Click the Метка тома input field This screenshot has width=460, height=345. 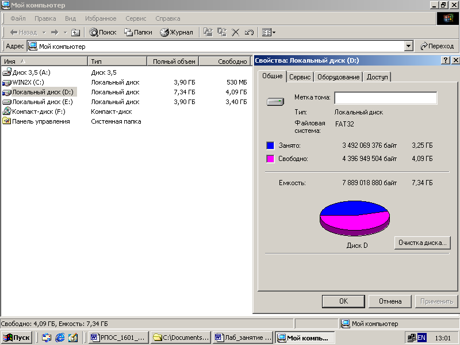click(x=385, y=98)
